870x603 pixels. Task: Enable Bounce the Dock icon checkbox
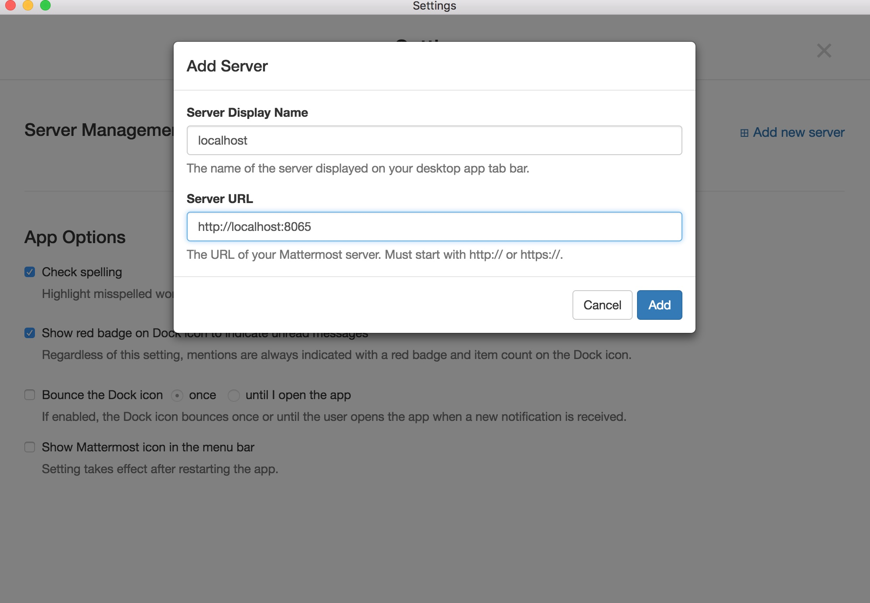(30, 395)
